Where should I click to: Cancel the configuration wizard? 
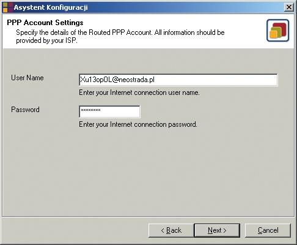[268, 230]
